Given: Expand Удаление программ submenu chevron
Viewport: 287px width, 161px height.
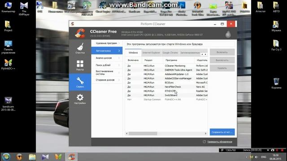Looking at the screenshot, I should pos(119,43).
